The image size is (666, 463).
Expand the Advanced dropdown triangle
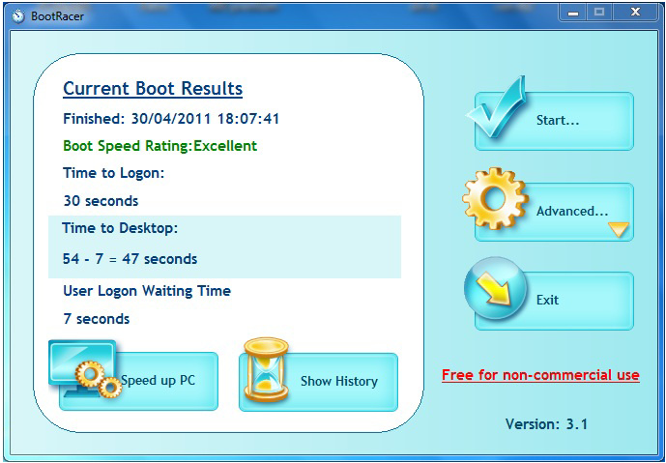pyautogui.click(x=618, y=229)
